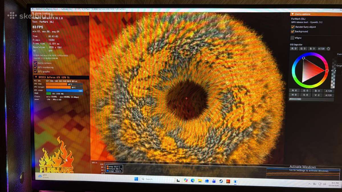Click the green VRAM usage bar
The height and width of the screenshot is (192, 342).
48,94
